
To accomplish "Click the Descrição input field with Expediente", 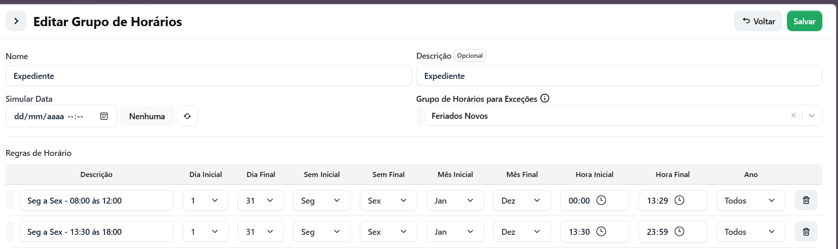I will click(x=619, y=76).
